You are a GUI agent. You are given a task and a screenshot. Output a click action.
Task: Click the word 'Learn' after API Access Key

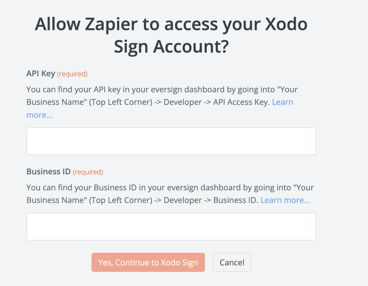[x=283, y=102]
